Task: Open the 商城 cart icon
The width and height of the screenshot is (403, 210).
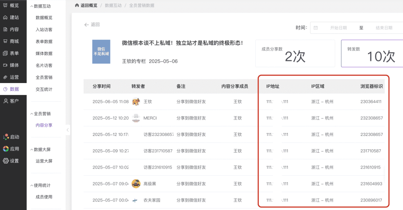Action: click(x=5, y=41)
